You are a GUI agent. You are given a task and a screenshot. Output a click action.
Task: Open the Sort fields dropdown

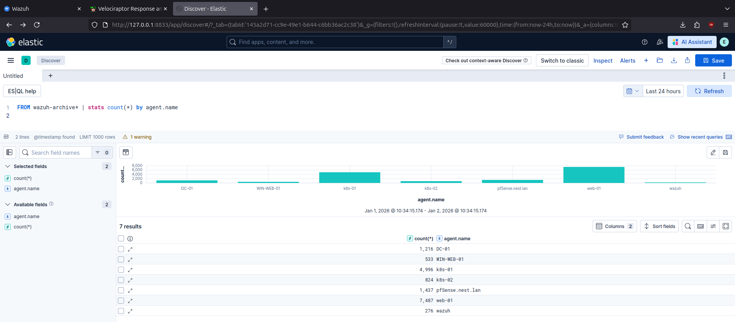[659, 226]
